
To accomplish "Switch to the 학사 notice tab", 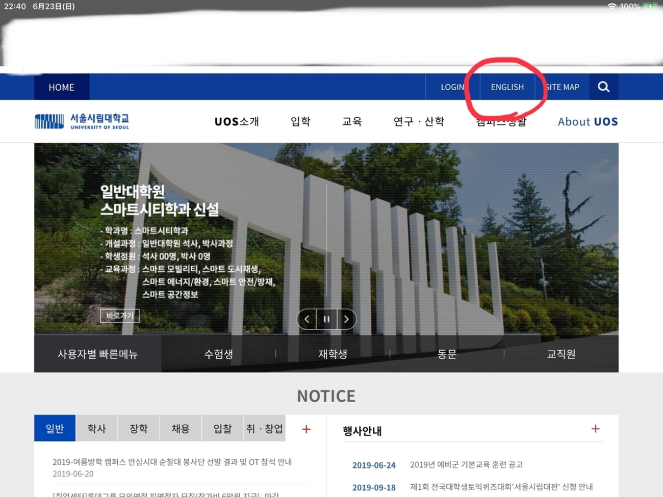I will 97,428.
